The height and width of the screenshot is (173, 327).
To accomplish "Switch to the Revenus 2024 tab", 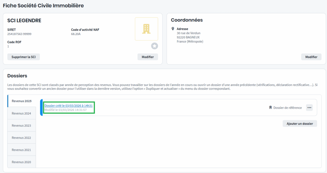I will coord(21,113).
